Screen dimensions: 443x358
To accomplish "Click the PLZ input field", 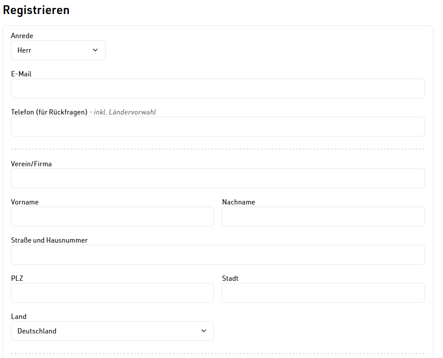I will 112,293.
